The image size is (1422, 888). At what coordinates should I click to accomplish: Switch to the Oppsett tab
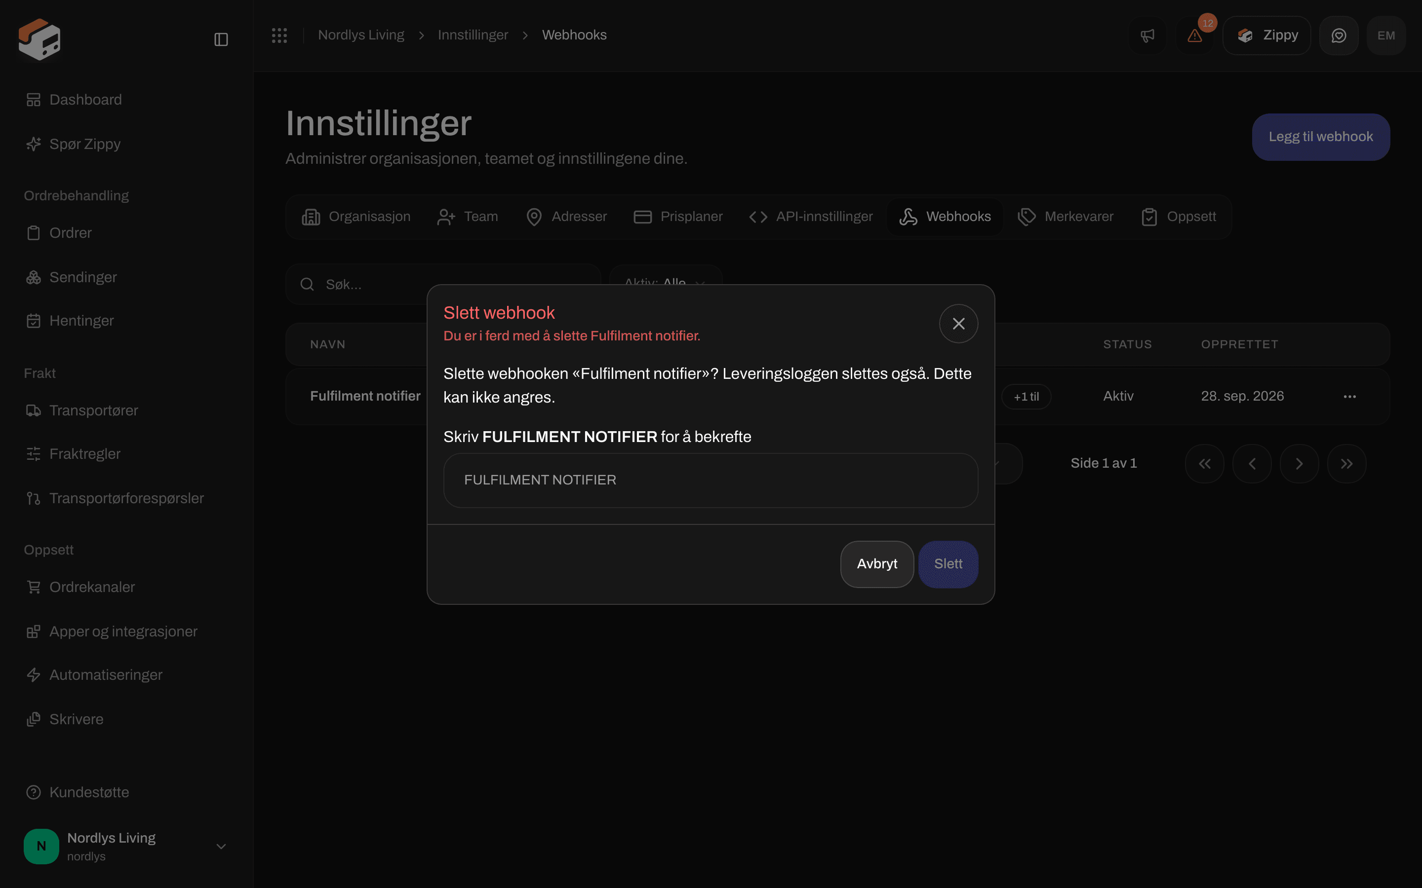[x=1179, y=217]
